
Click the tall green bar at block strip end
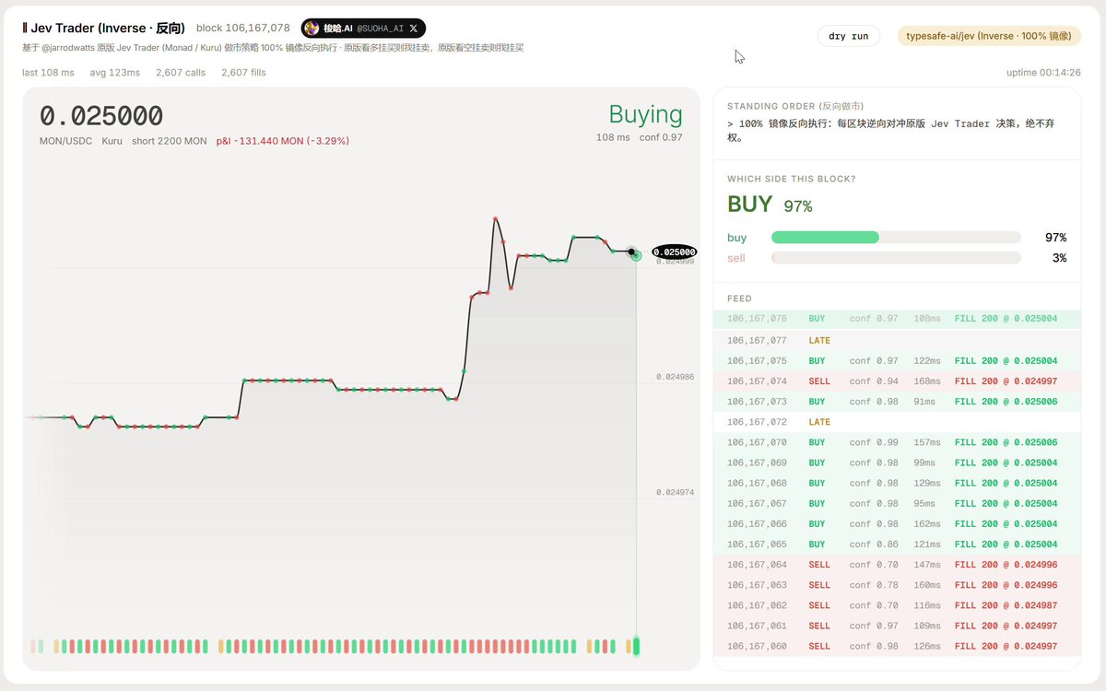[636, 647]
